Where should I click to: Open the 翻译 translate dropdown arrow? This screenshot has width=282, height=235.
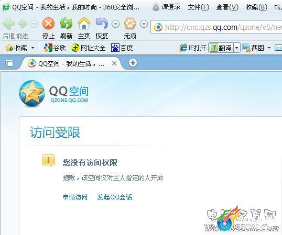(237, 48)
